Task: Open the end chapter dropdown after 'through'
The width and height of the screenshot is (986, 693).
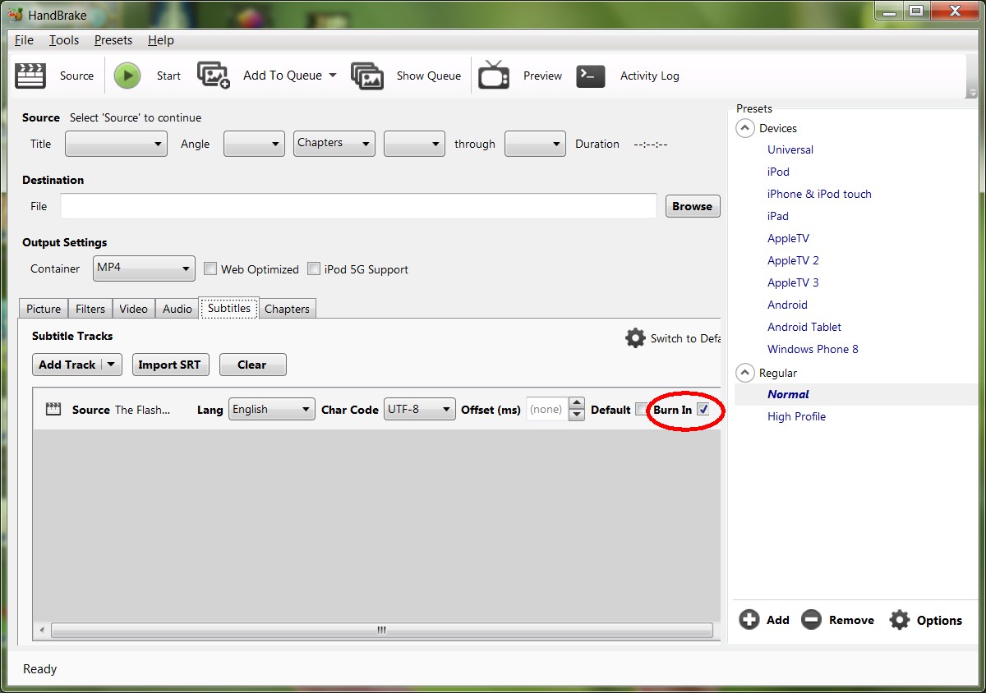Action: pos(535,144)
